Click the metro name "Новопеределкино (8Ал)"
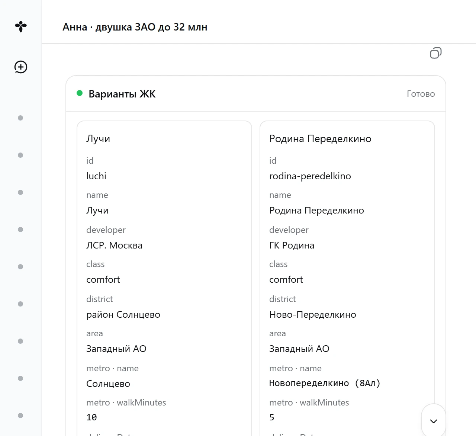Image resolution: width=476 pixels, height=436 pixels. (x=325, y=383)
